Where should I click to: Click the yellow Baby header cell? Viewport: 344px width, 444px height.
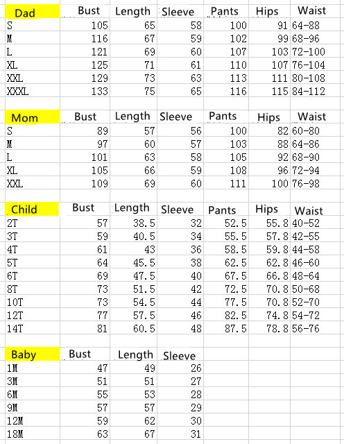click(x=33, y=354)
